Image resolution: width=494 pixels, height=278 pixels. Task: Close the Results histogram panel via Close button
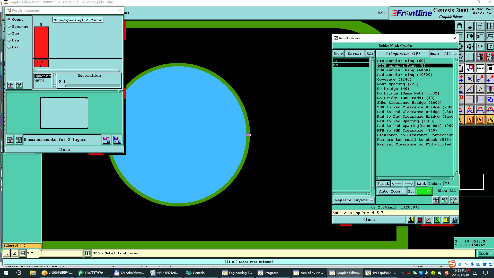(x=64, y=150)
